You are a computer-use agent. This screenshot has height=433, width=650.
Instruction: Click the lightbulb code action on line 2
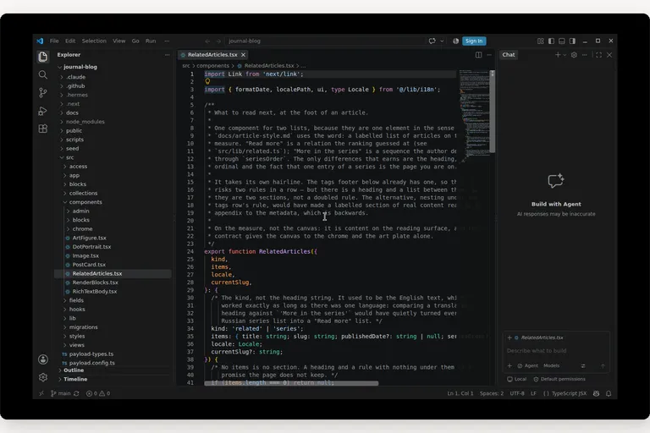[207, 82]
